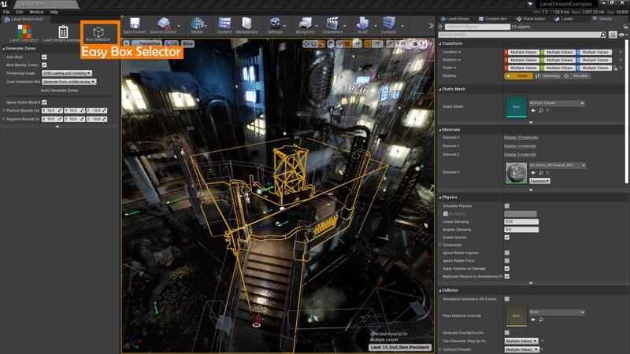Open the Zone Generation Mode dropdown

click(x=69, y=82)
